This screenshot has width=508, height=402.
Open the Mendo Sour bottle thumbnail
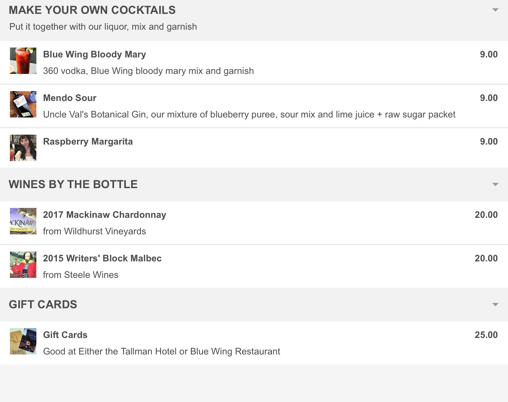point(23,104)
